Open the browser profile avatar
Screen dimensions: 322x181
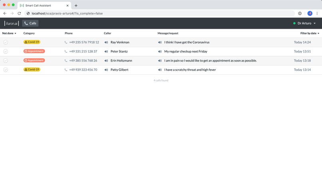(310, 13)
